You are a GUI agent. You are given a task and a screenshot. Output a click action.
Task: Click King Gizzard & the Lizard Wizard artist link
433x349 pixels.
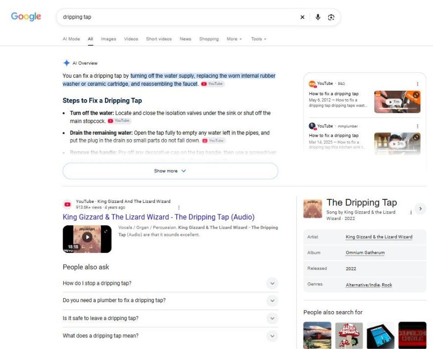pyautogui.click(x=379, y=237)
